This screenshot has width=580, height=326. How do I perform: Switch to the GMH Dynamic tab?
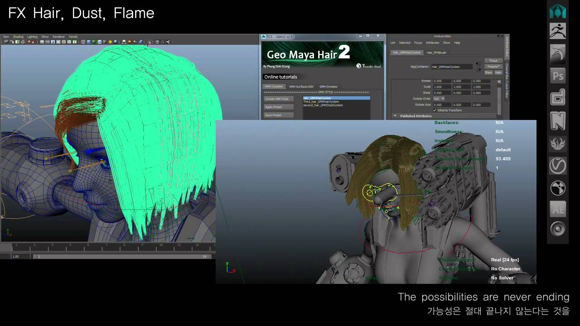(329, 86)
